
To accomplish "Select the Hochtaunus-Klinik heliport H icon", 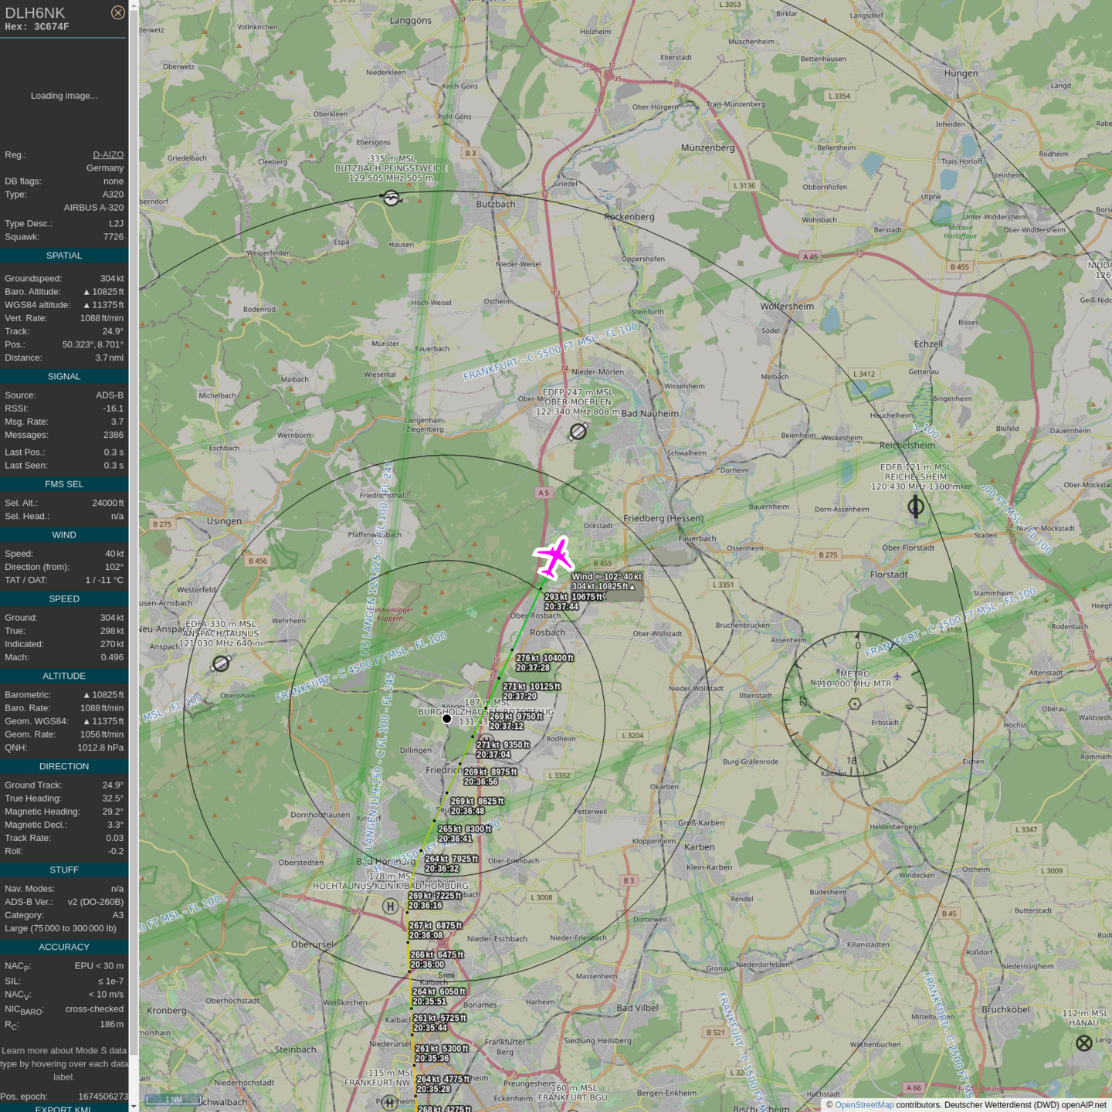I will point(391,907).
